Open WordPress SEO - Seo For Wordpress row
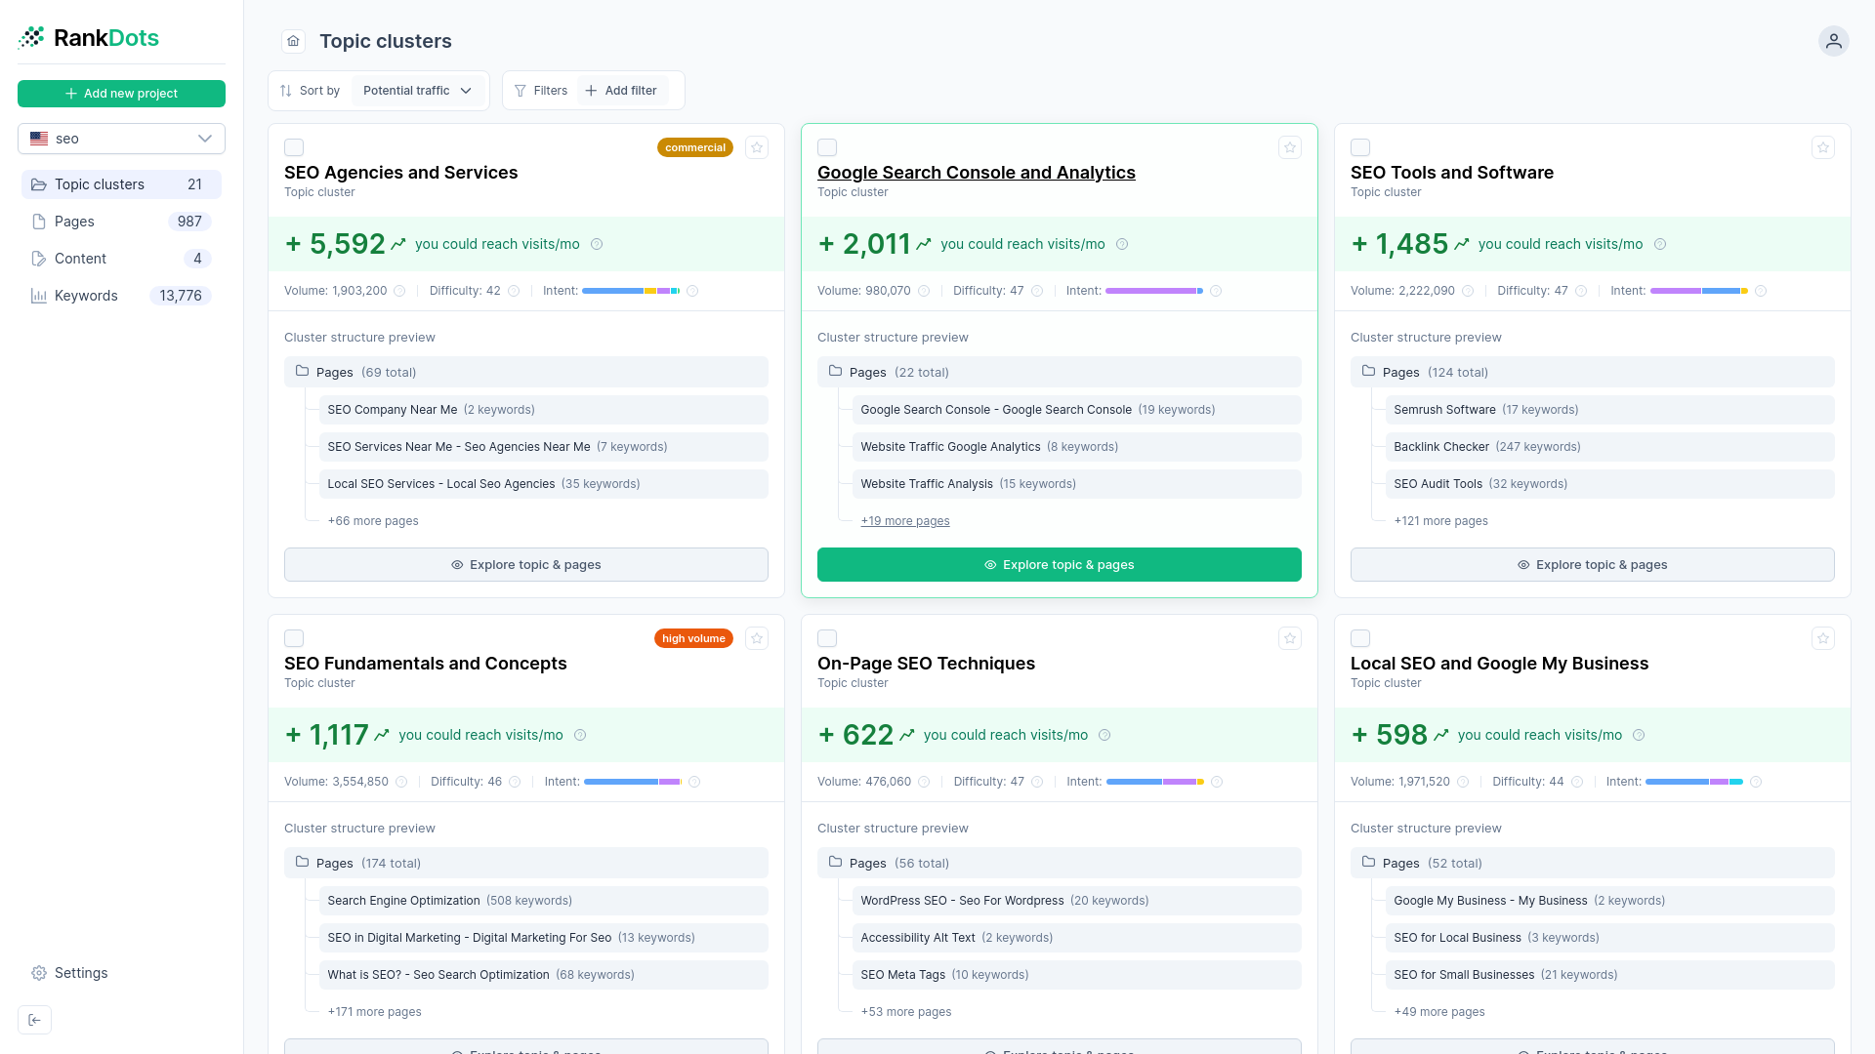1875x1054 pixels. coord(1076,901)
